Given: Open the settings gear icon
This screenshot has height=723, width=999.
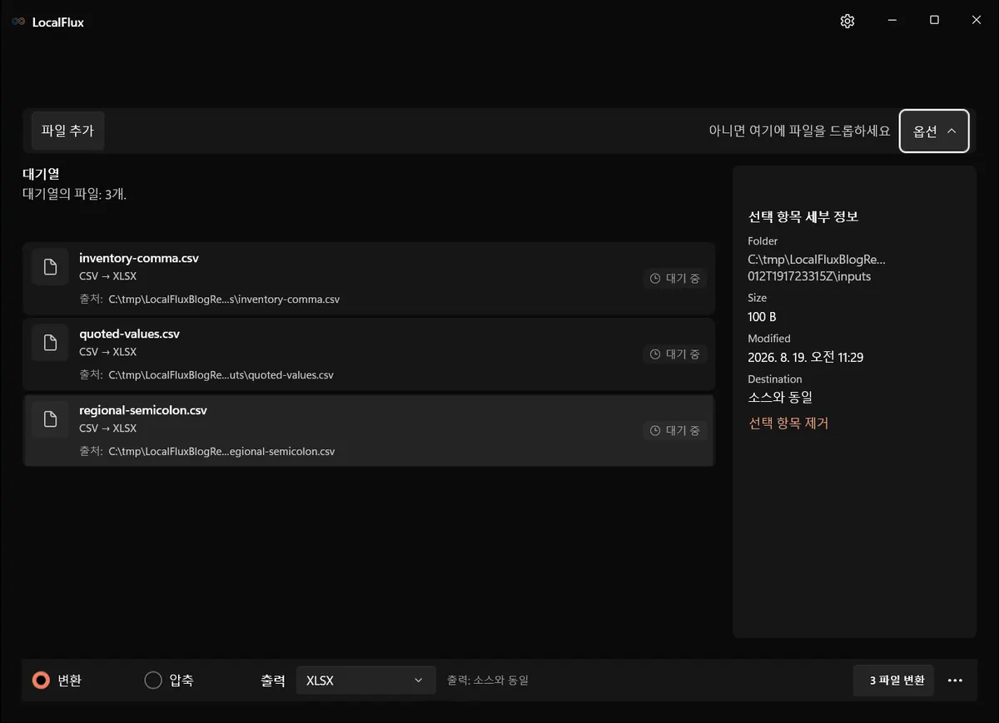Looking at the screenshot, I should coord(847,22).
